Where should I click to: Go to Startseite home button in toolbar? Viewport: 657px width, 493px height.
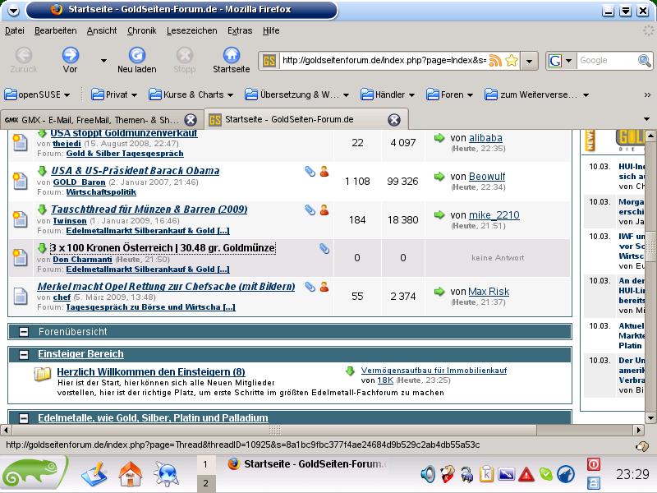coord(231,59)
